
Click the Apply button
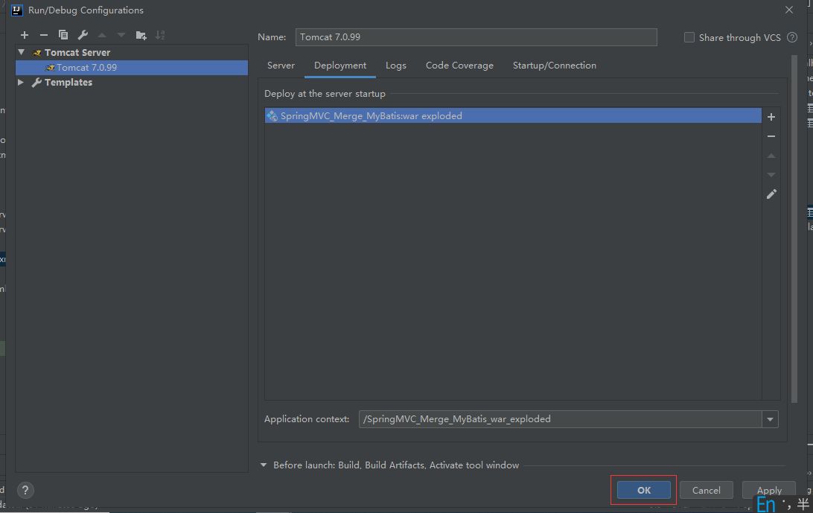click(x=769, y=490)
